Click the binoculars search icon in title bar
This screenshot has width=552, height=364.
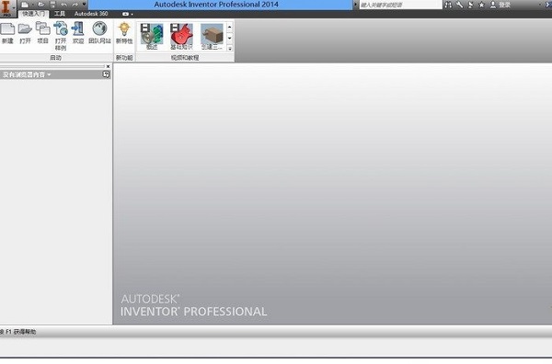[448, 5]
